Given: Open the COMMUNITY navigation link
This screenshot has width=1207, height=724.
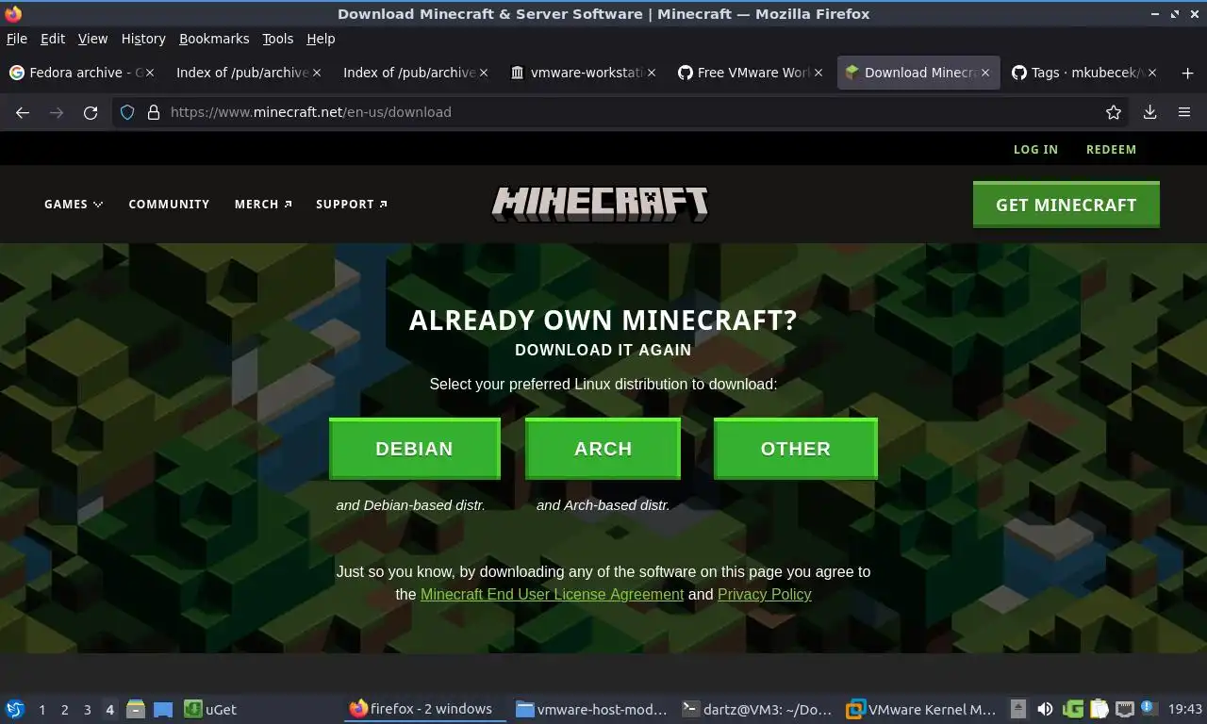Looking at the screenshot, I should [169, 204].
